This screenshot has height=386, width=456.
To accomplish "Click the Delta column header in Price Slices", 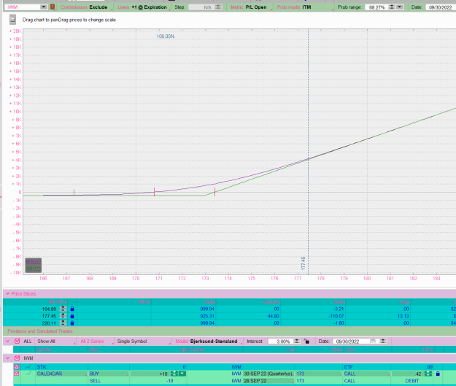I will tap(209, 302).
